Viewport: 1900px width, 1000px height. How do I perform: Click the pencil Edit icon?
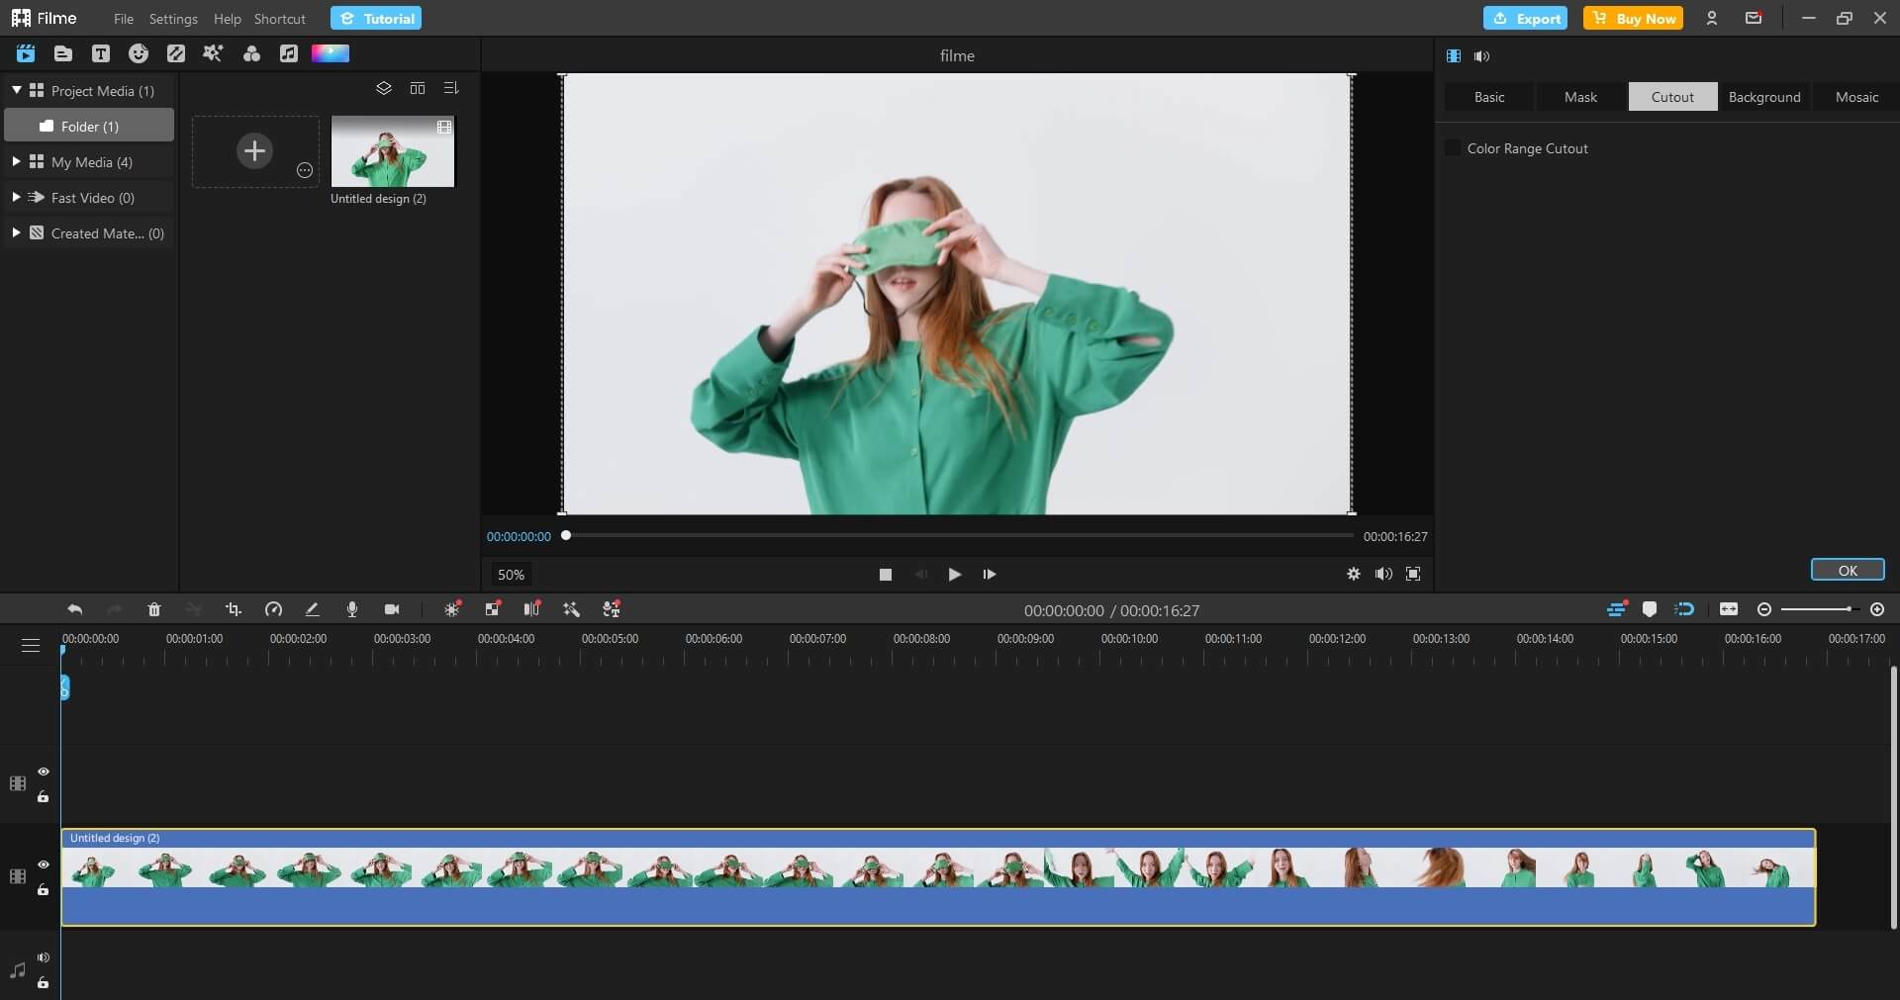click(x=312, y=609)
